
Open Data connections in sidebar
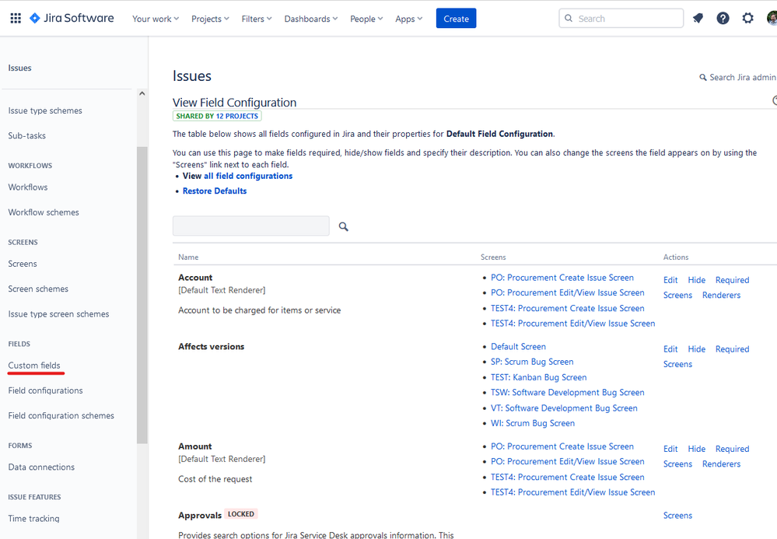click(41, 467)
